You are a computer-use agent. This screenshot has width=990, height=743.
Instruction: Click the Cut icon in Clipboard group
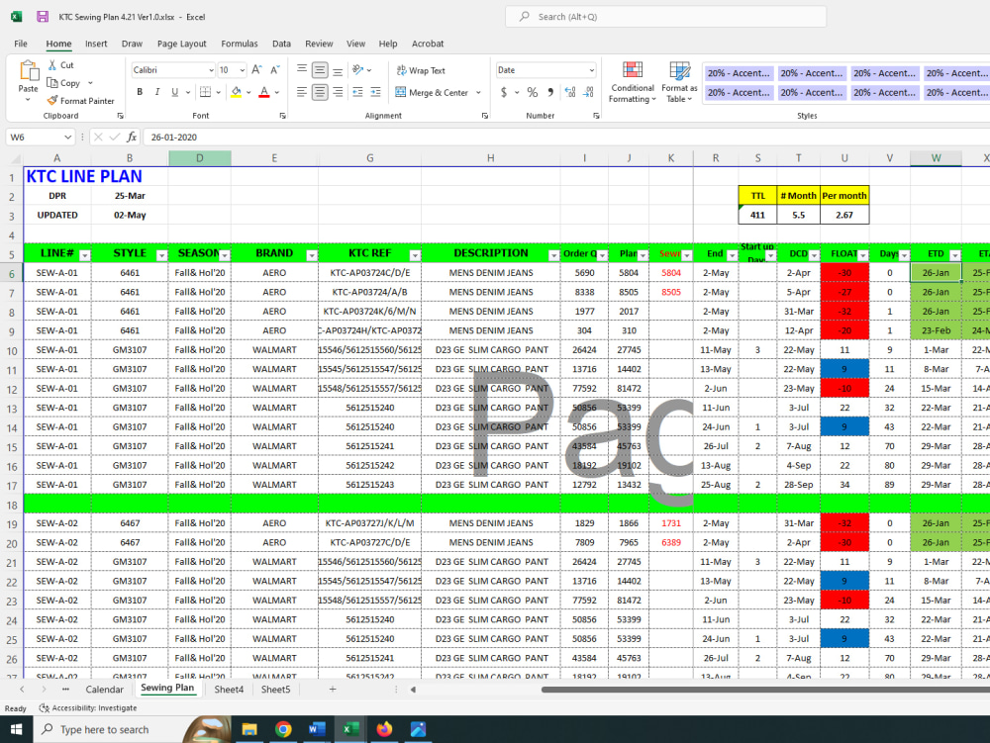click(x=54, y=64)
